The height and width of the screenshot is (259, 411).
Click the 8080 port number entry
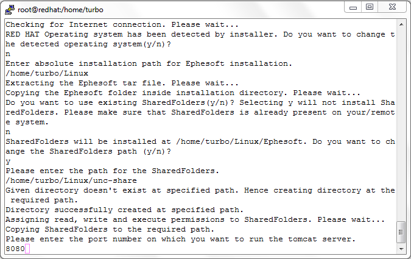(15, 249)
